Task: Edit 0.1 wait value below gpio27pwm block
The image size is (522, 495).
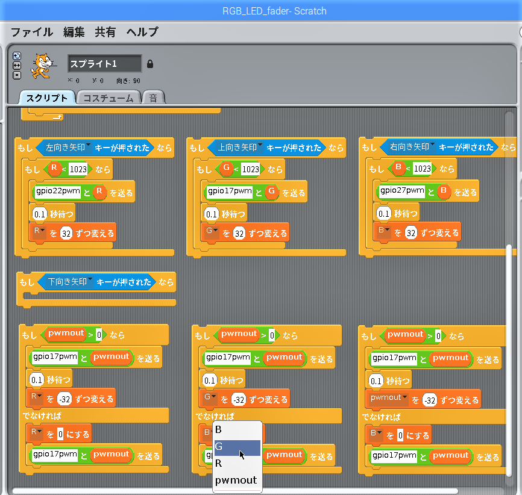Action: [384, 214]
